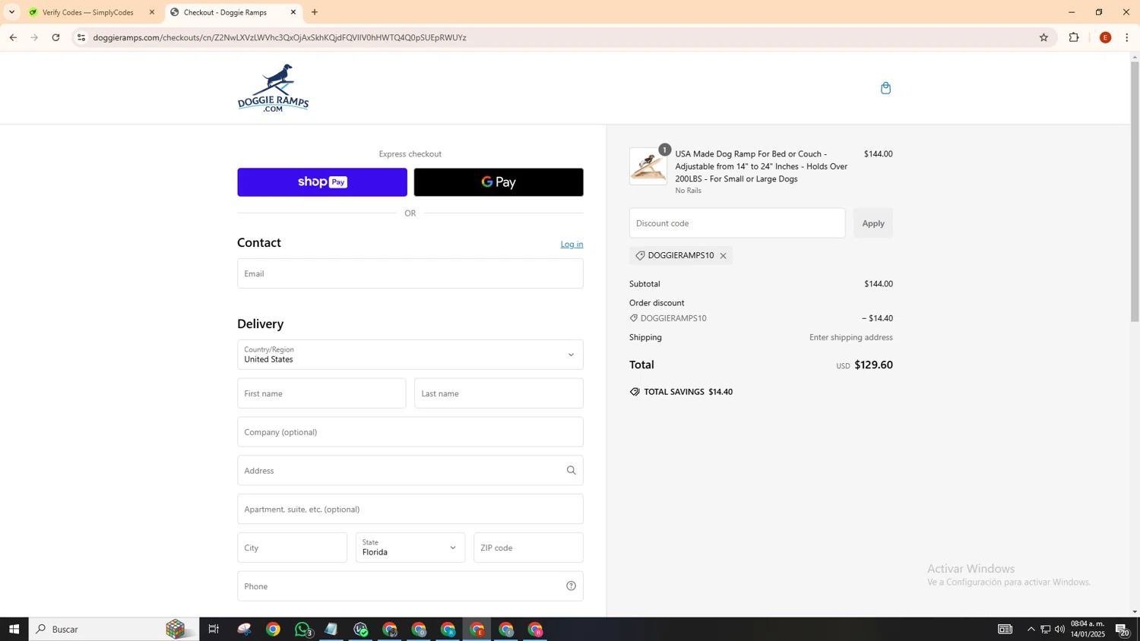This screenshot has height=641, width=1140.
Task: Close the Verify Codes SimplyCodes tab
Action: (x=152, y=12)
